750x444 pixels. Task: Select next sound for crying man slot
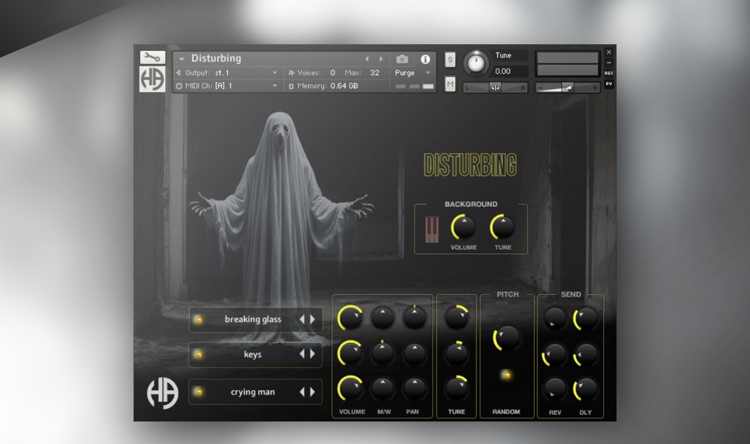[312, 392]
